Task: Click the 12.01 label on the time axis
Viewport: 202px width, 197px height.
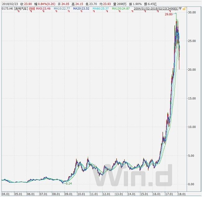Action: (x=107, y=194)
